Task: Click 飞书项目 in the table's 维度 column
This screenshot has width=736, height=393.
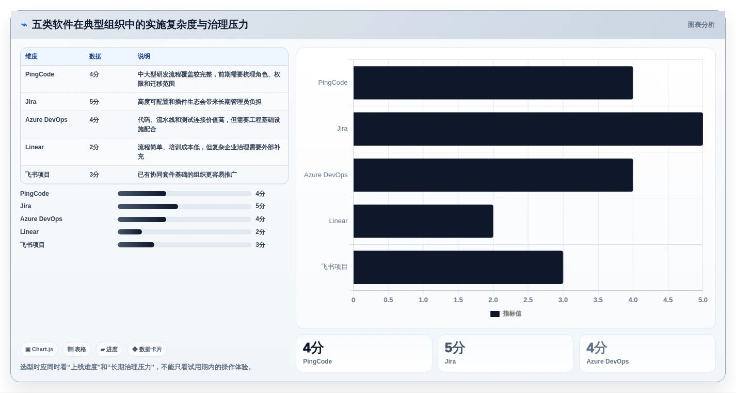Action: (x=38, y=175)
